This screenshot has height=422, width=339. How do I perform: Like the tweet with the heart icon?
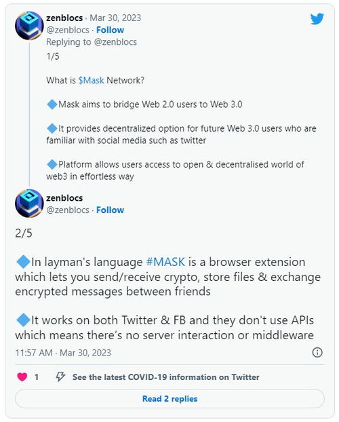point(22,377)
